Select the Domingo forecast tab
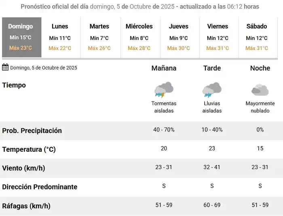 (x=21, y=37)
